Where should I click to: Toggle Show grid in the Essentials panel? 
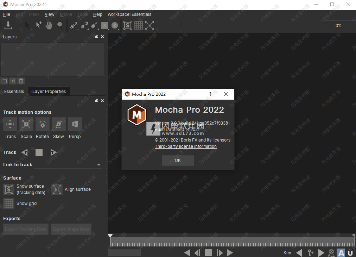pyautogui.click(x=9, y=203)
